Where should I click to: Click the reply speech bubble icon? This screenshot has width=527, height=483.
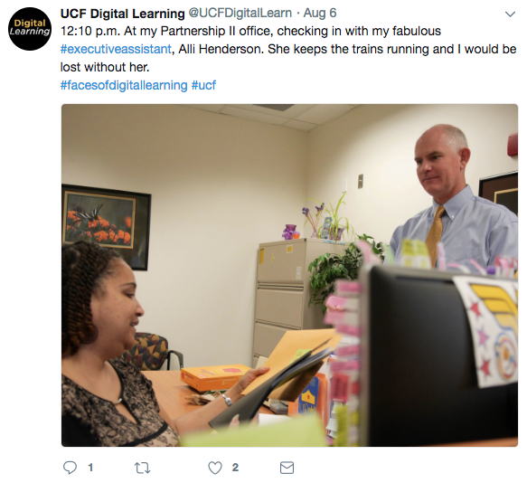coord(70,468)
